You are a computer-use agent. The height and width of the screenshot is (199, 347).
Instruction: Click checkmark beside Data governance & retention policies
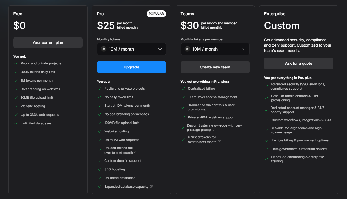(x=267, y=149)
